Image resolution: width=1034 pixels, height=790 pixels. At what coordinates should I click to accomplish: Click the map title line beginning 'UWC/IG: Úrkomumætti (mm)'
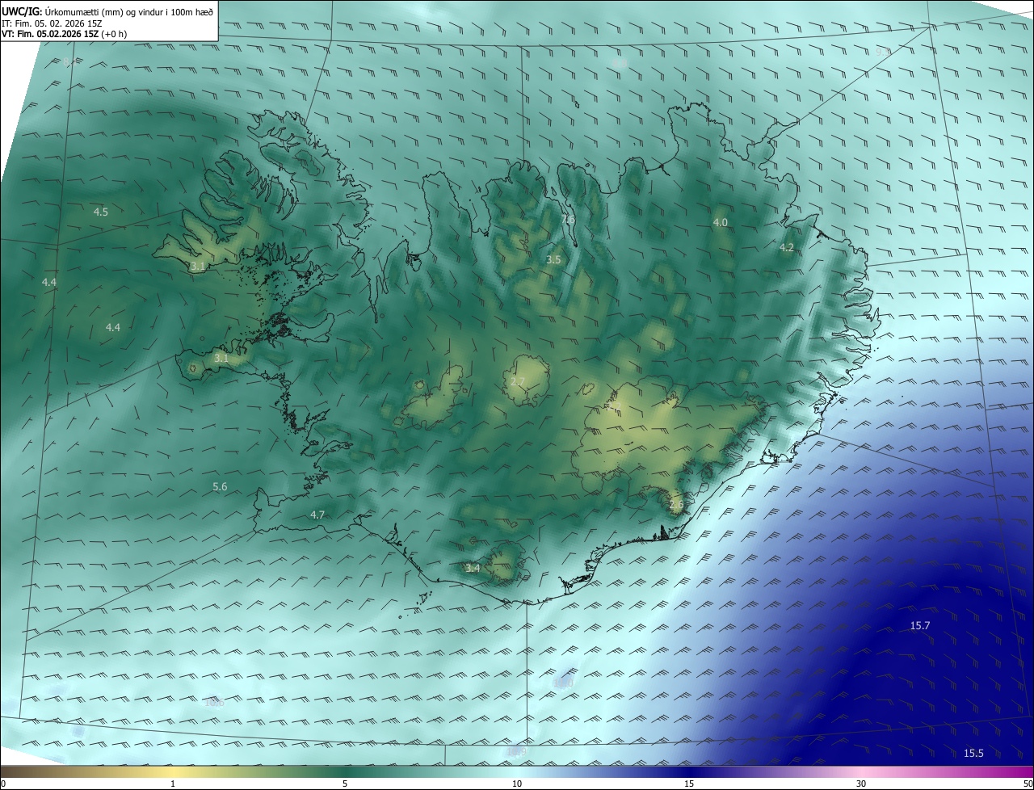[x=107, y=11]
